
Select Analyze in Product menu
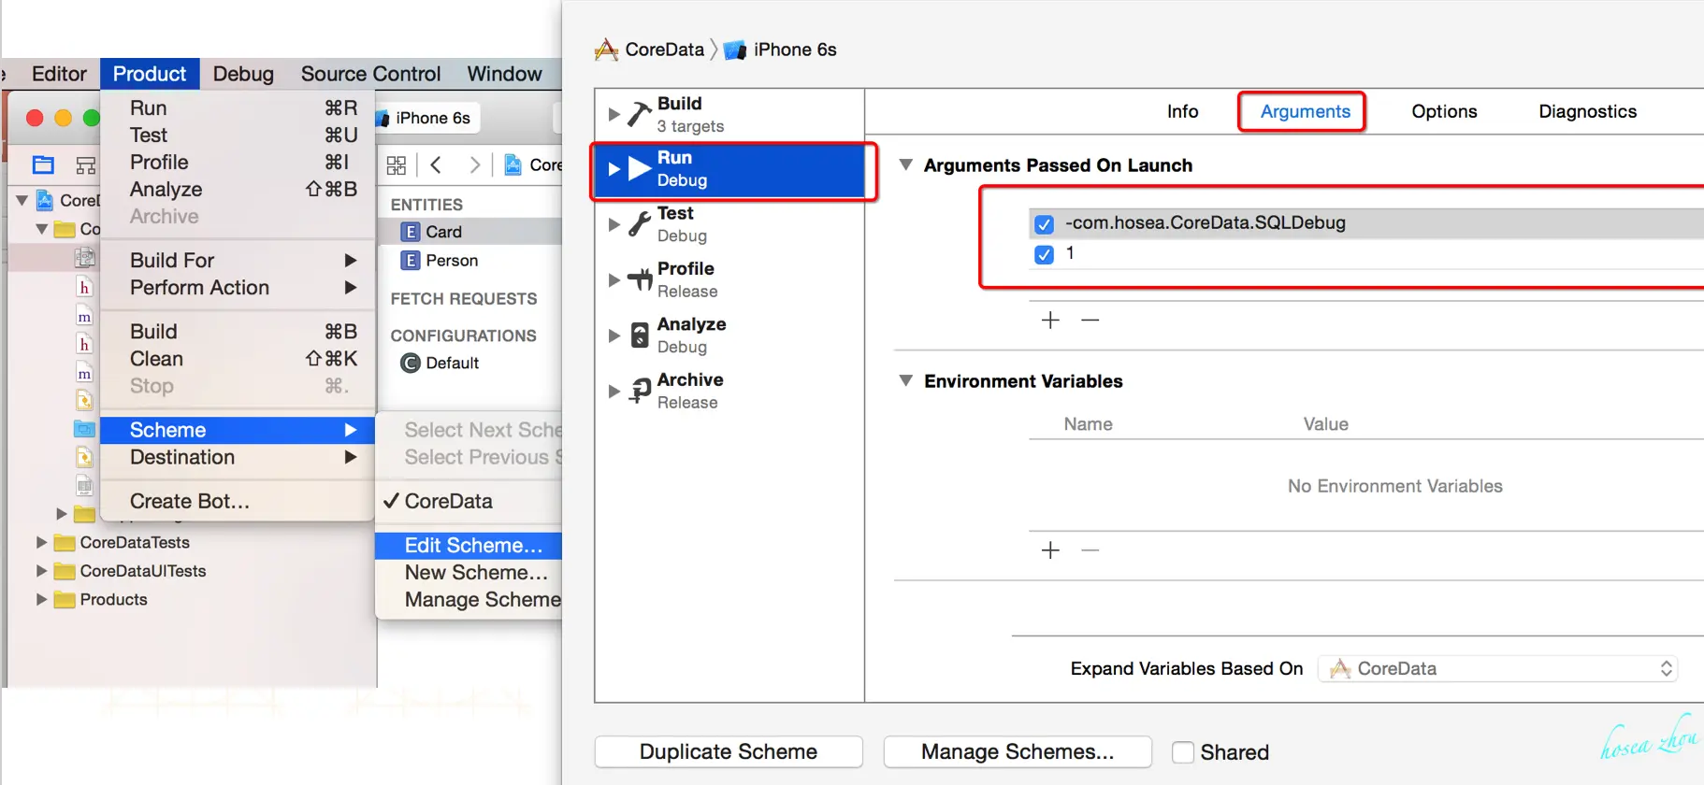click(x=238, y=189)
